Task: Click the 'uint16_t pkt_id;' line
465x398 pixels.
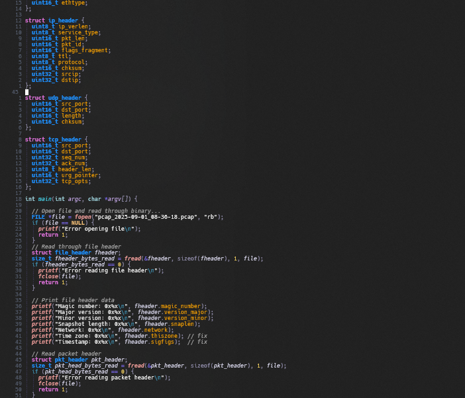Action: [58, 44]
